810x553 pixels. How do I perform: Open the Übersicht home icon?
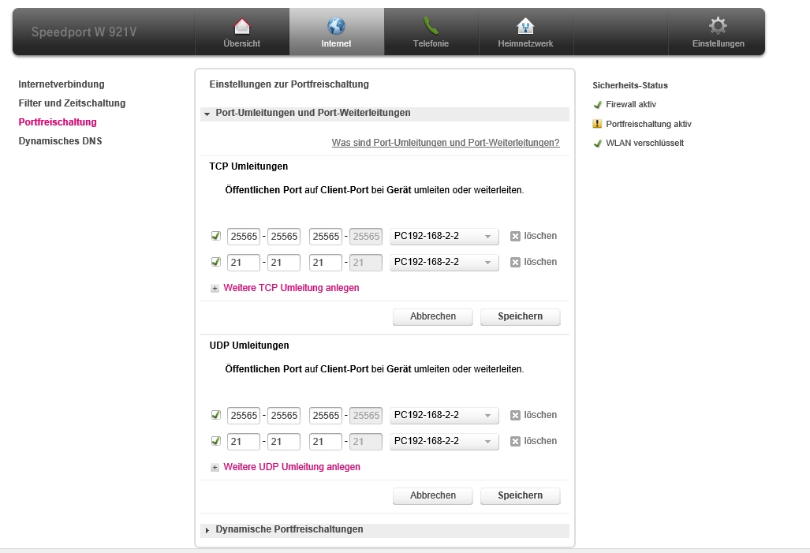pos(242,26)
